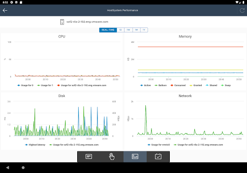Open the tasks clipboard-check tab
The width and height of the screenshot is (247, 173).
point(158,157)
